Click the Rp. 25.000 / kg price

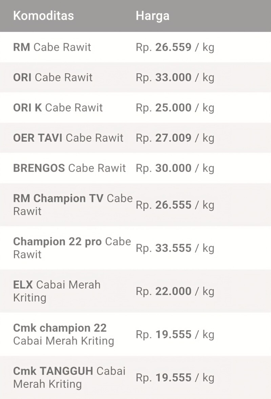coord(175,108)
